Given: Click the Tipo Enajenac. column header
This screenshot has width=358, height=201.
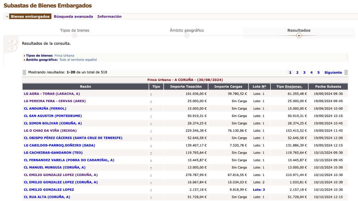Looking at the screenshot, I should click(x=289, y=87).
